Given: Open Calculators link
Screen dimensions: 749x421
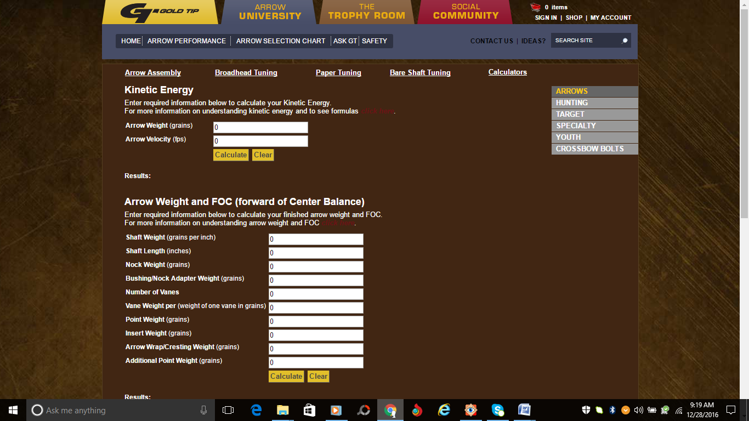Looking at the screenshot, I should tap(508, 72).
